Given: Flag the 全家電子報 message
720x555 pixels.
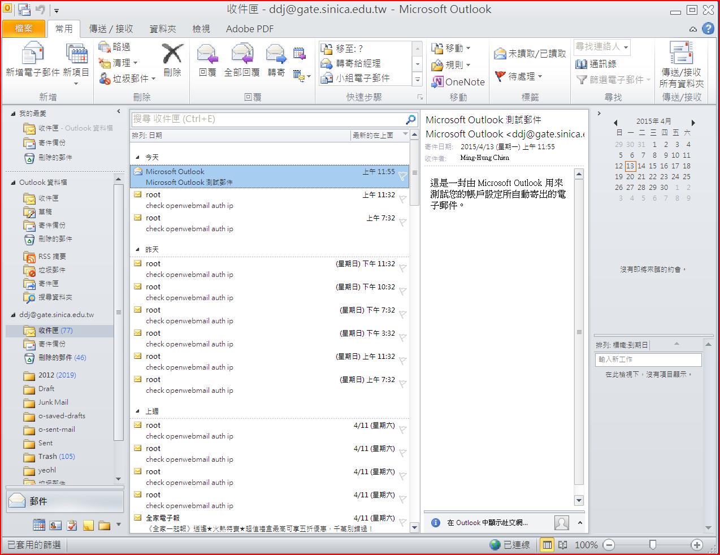Looking at the screenshot, I should (x=402, y=523).
